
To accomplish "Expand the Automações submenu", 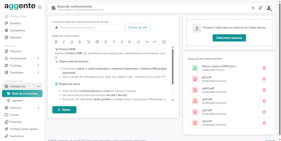I will (x=38, y=58).
